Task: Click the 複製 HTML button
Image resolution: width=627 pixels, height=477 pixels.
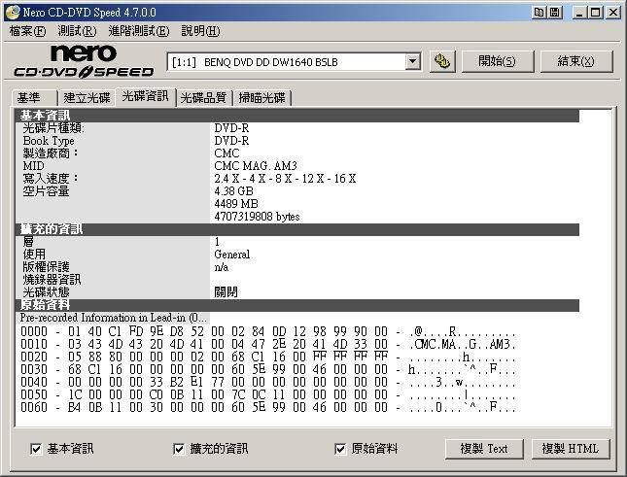Action: pos(571,449)
